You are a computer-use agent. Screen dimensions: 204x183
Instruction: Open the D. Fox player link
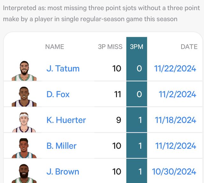coord(58,95)
